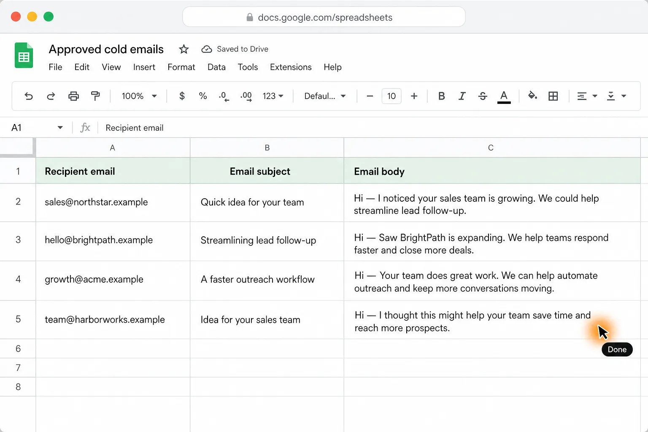This screenshot has height=432, width=648.
Task: Open vertical align dropdown
Action: tap(616, 96)
